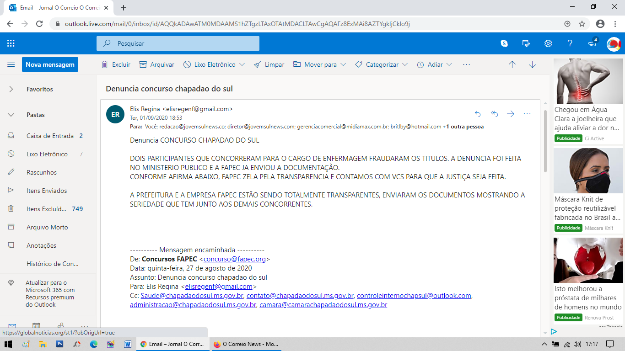
Task: Open Itens Excluídos folder
Action: point(48,209)
